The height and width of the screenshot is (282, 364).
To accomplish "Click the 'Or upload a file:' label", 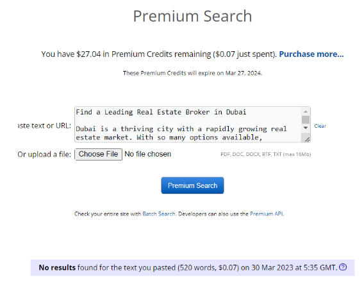I will coord(44,154).
